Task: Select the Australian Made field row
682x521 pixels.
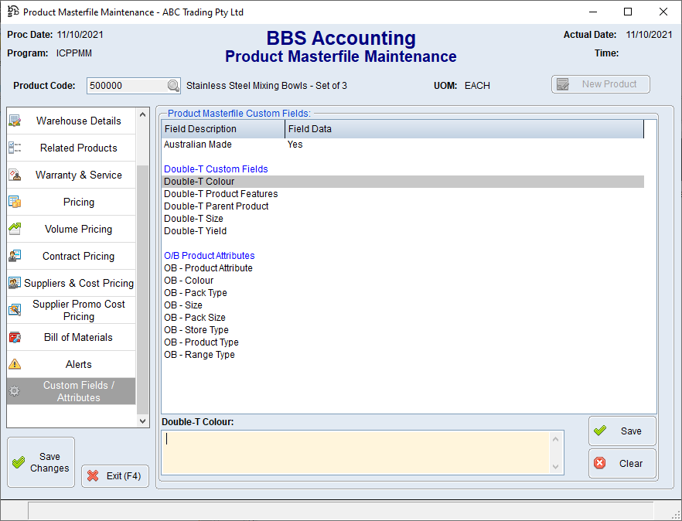Action: (198, 145)
